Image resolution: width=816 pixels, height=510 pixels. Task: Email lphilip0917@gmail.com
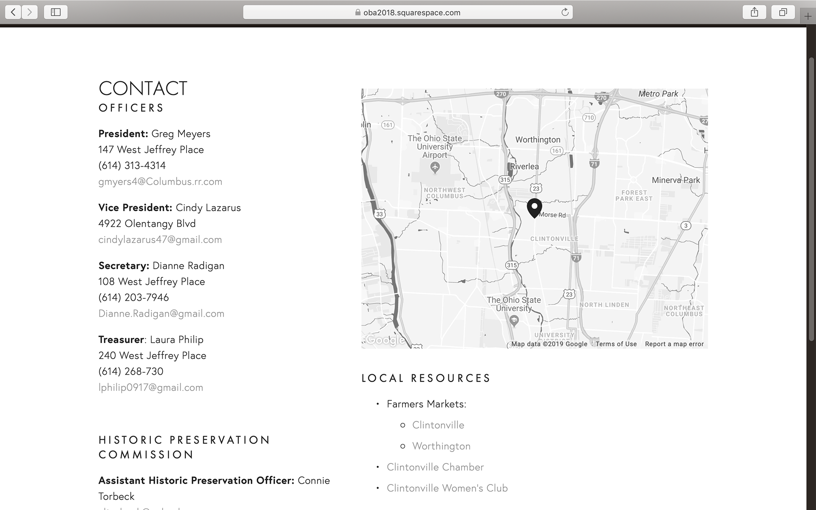point(151,388)
